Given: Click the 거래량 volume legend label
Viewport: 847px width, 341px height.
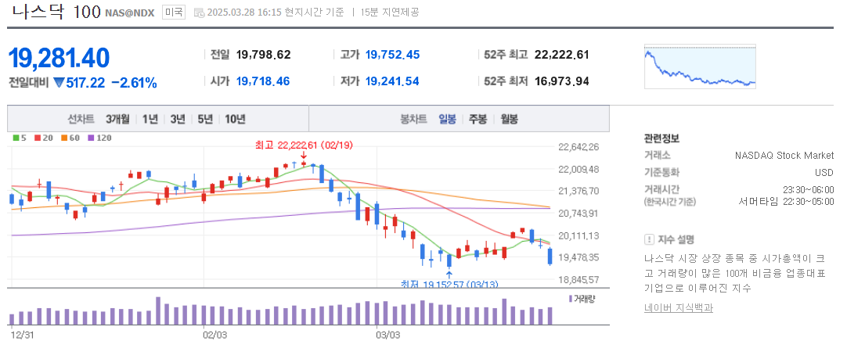Looking at the screenshot, I should click(x=581, y=299).
